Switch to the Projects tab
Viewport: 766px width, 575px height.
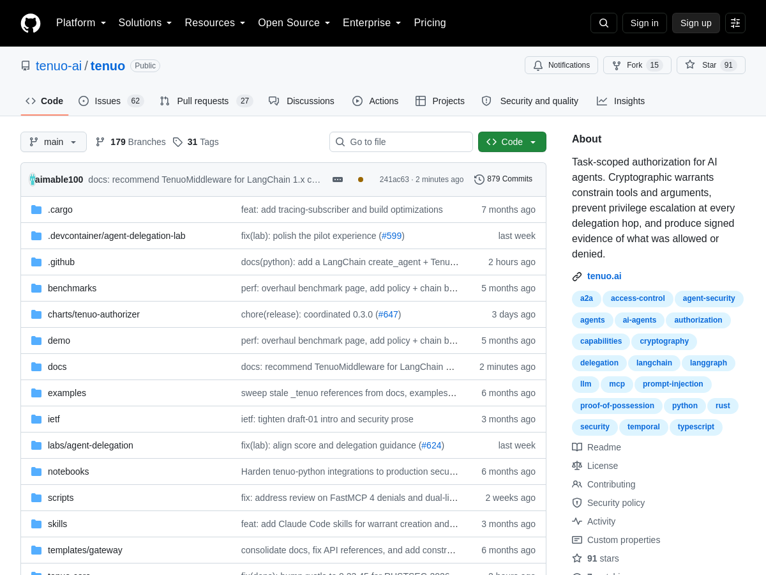(440, 101)
